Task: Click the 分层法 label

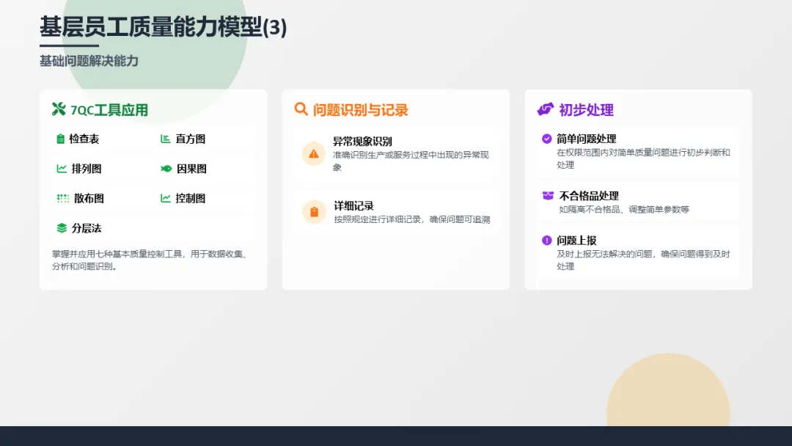Action: coord(87,228)
